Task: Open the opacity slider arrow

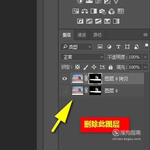Action: [x=145, y=57]
